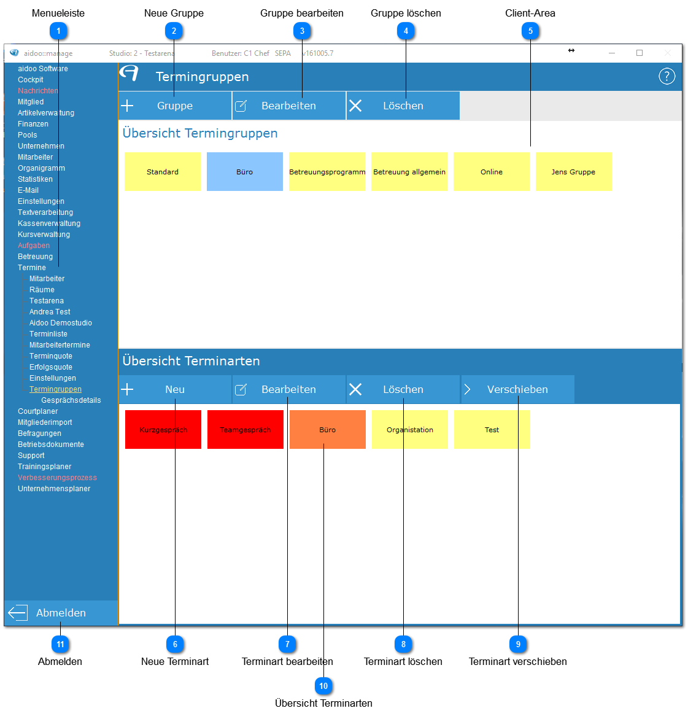Viewport: 688px width, 719px height.
Task: Click the plus icon beside Neu
Action: click(127, 390)
